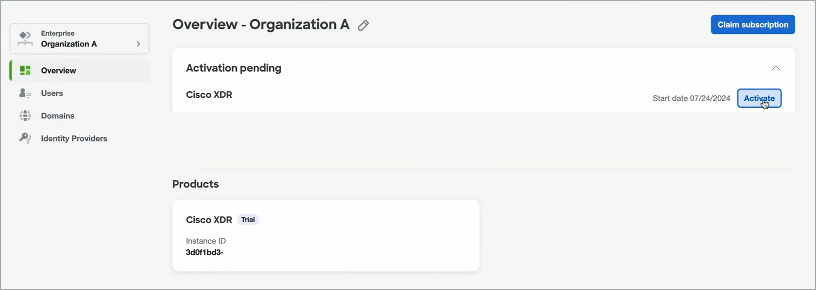
Task: Click the Trial badge on Cisco XDR
Action: click(x=248, y=220)
